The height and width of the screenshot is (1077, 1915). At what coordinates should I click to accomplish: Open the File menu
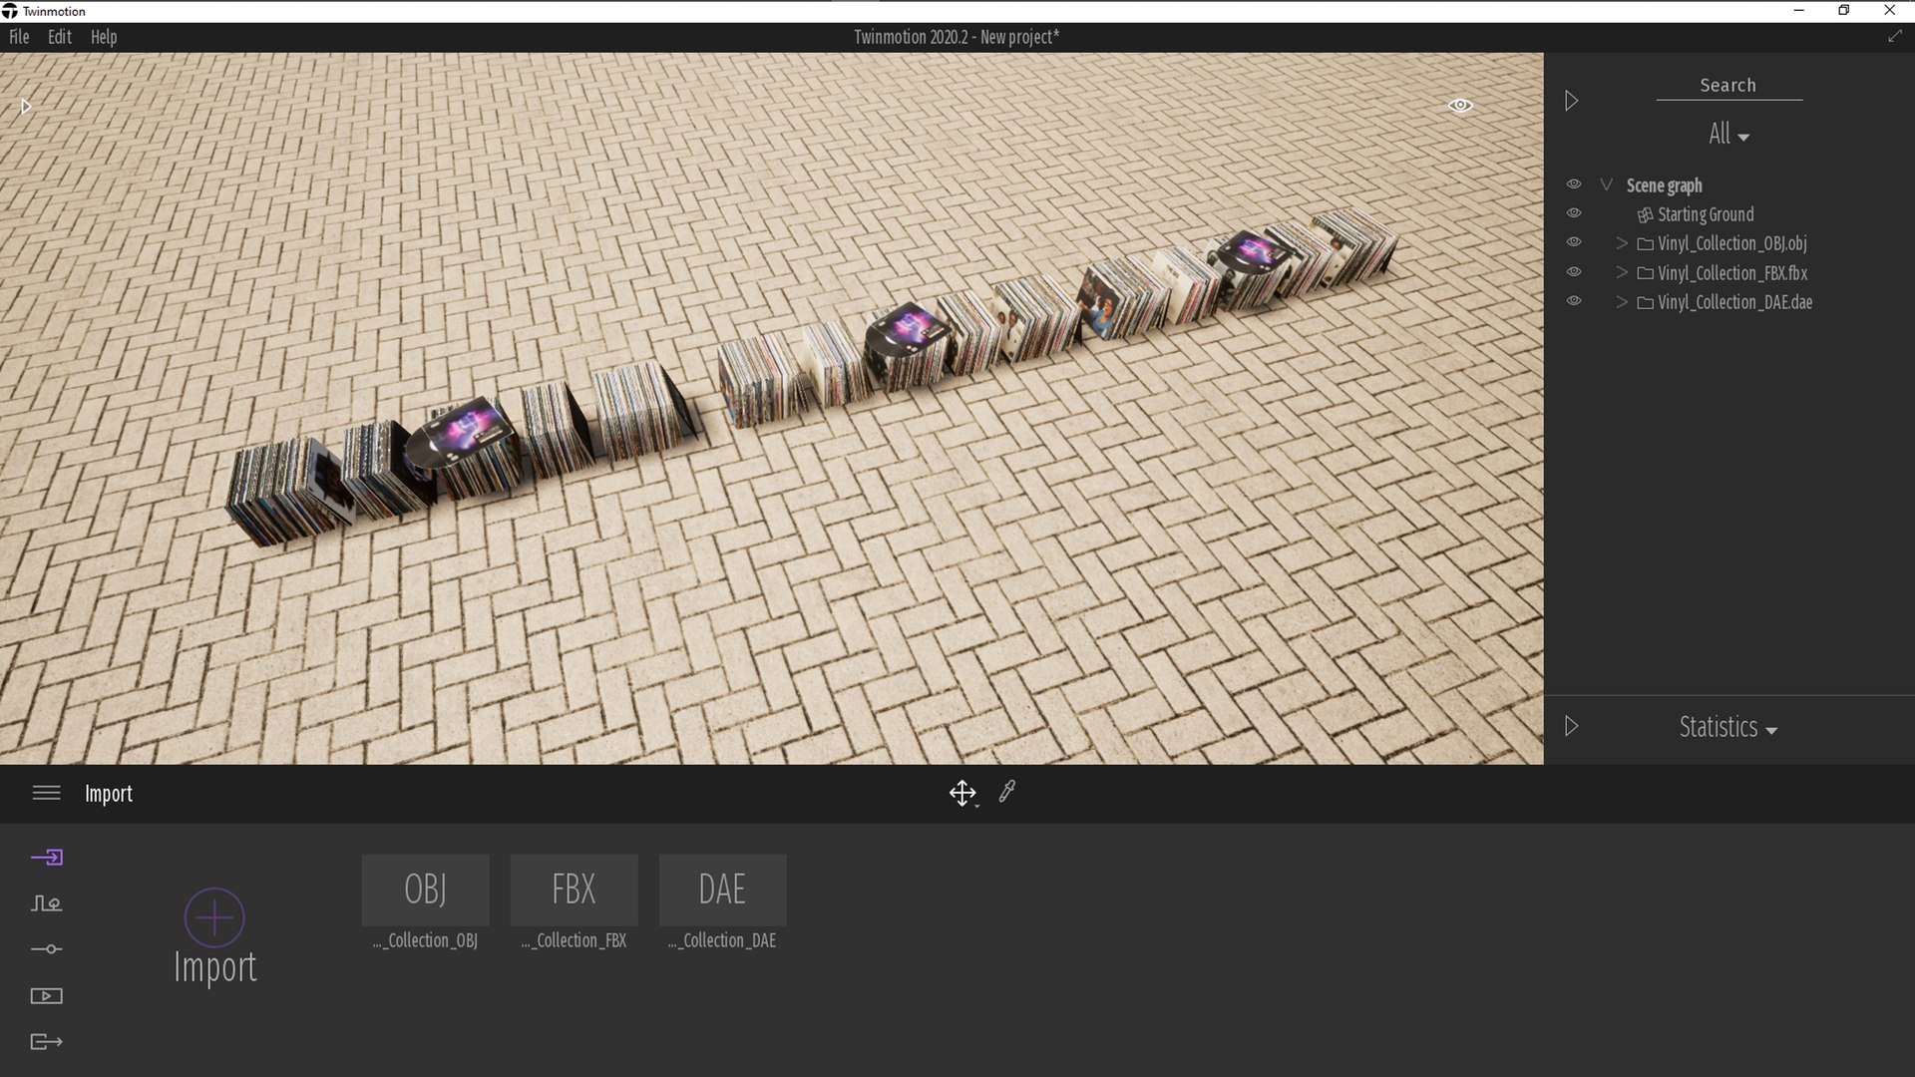pos(19,37)
